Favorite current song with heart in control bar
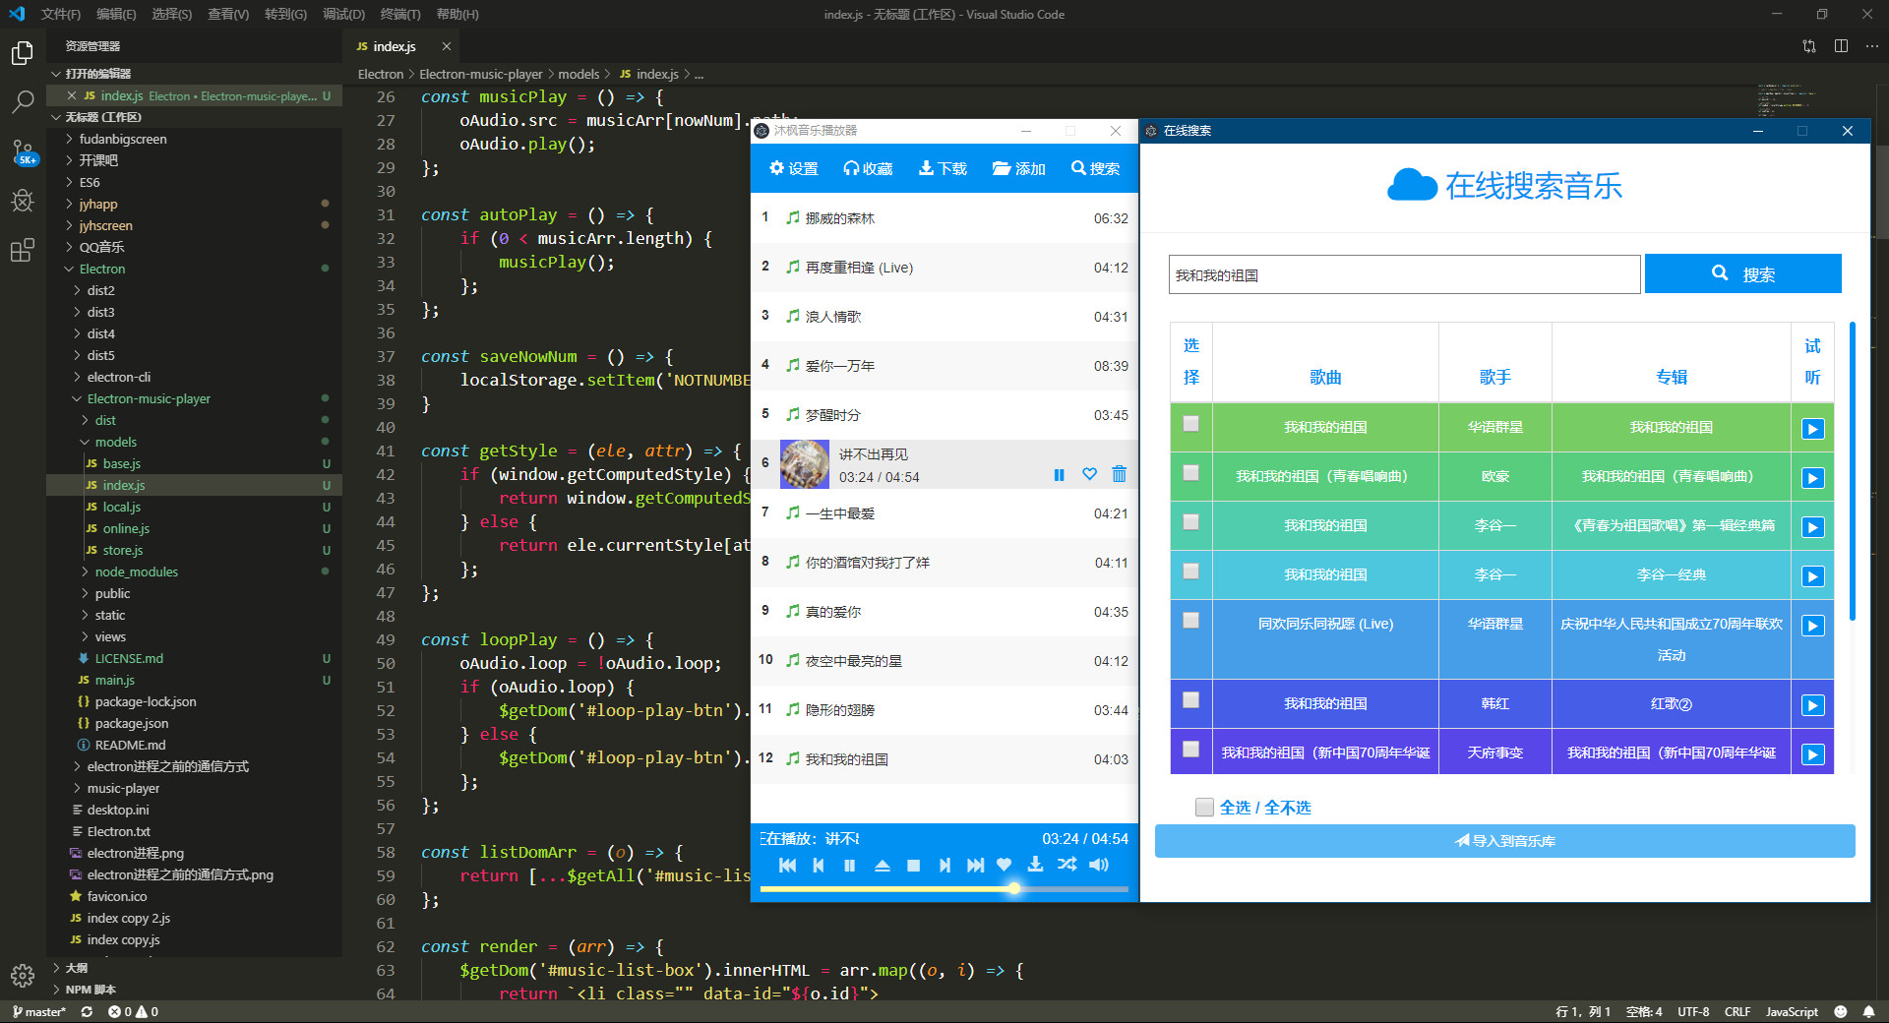The image size is (1889, 1023). coord(1004,865)
